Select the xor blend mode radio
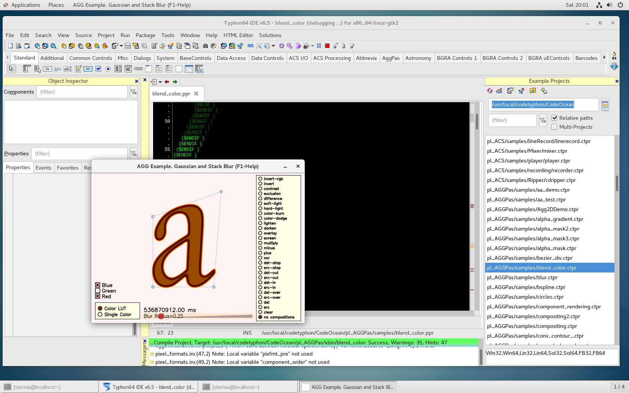629x393 pixels. click(260, 258)
